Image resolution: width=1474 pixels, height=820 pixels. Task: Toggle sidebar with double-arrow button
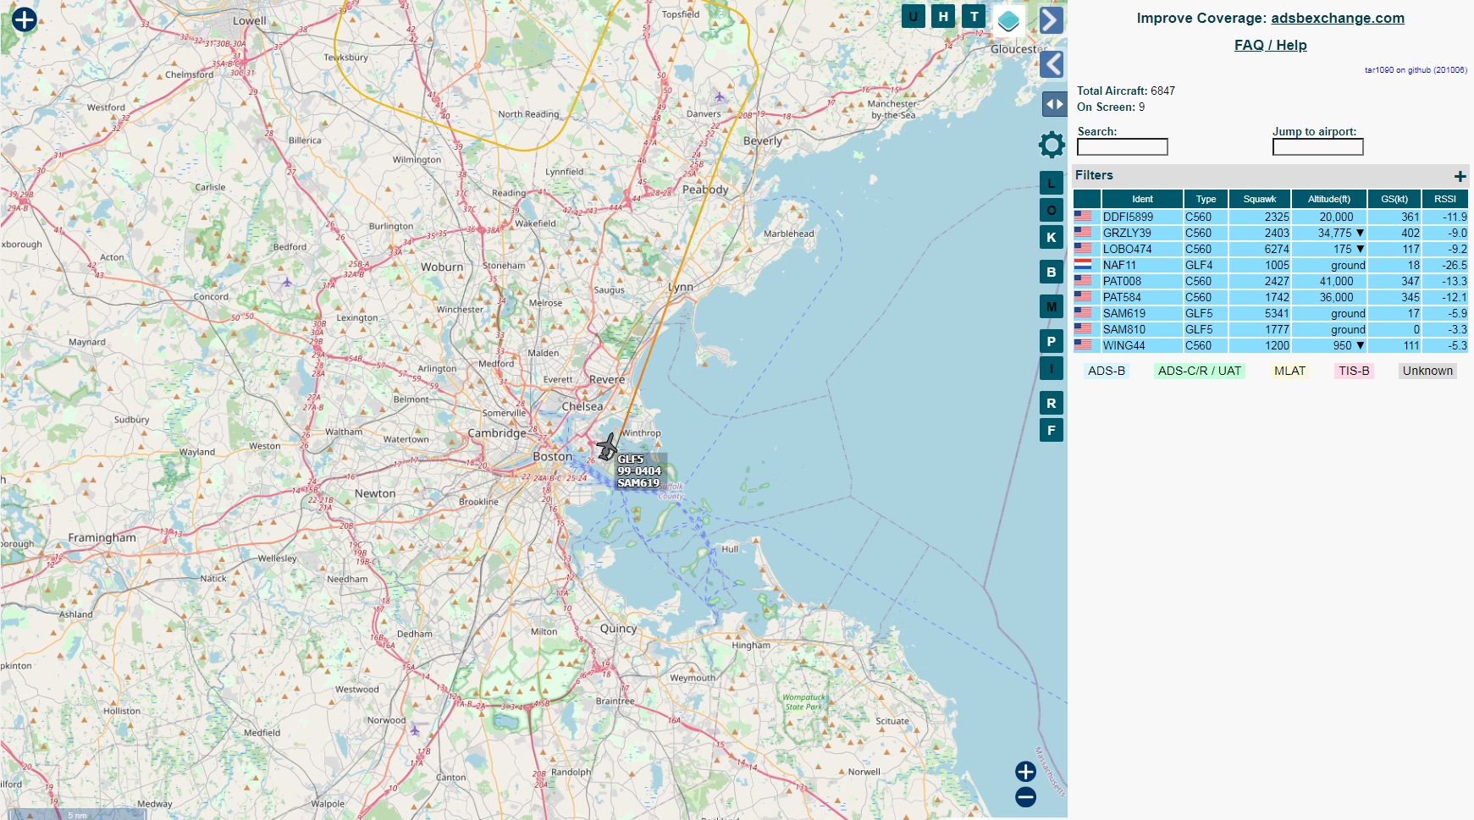1054,104
